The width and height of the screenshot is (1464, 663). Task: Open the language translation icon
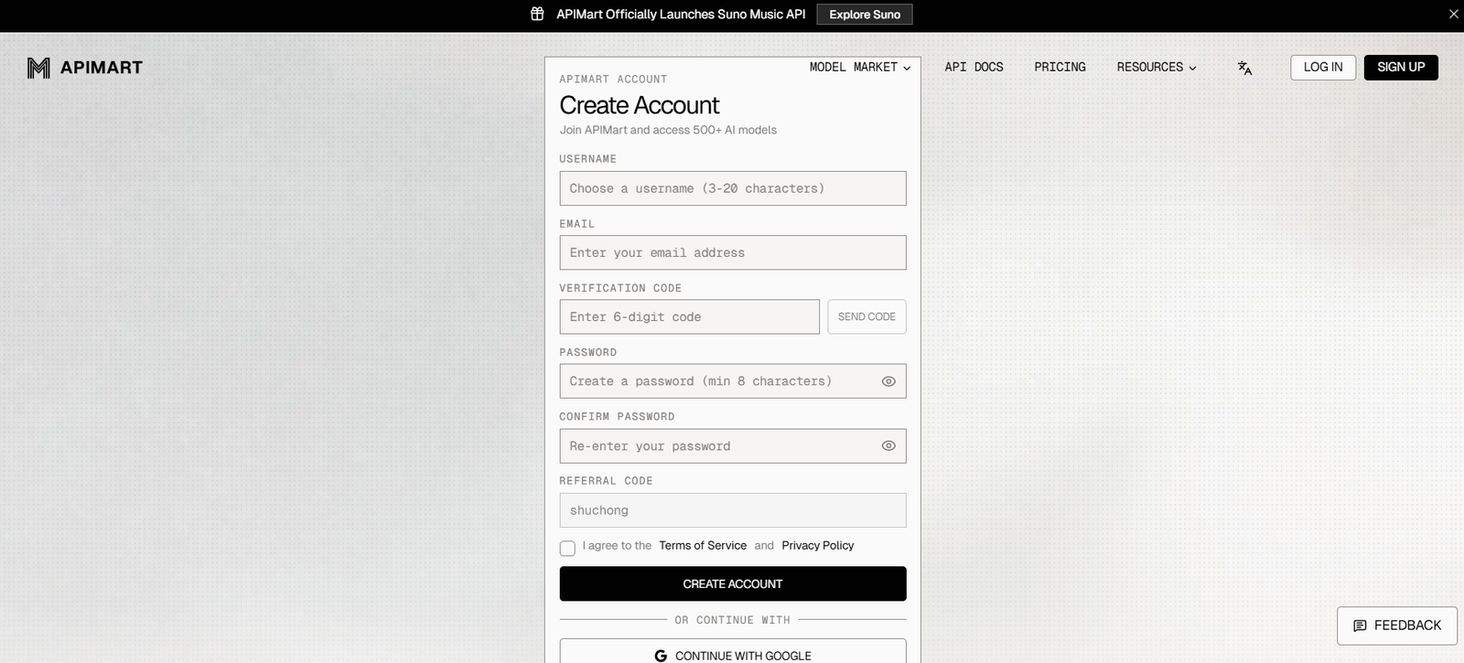1244,68
